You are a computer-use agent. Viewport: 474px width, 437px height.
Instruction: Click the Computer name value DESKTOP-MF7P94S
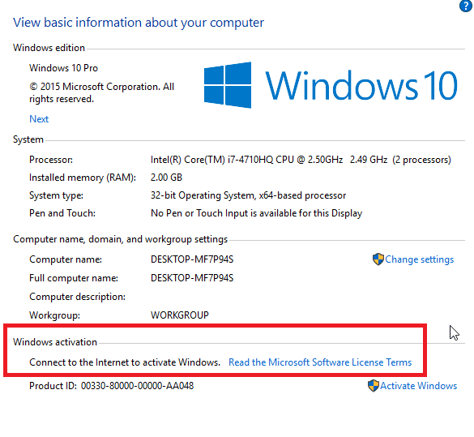(x=192, y=259)
